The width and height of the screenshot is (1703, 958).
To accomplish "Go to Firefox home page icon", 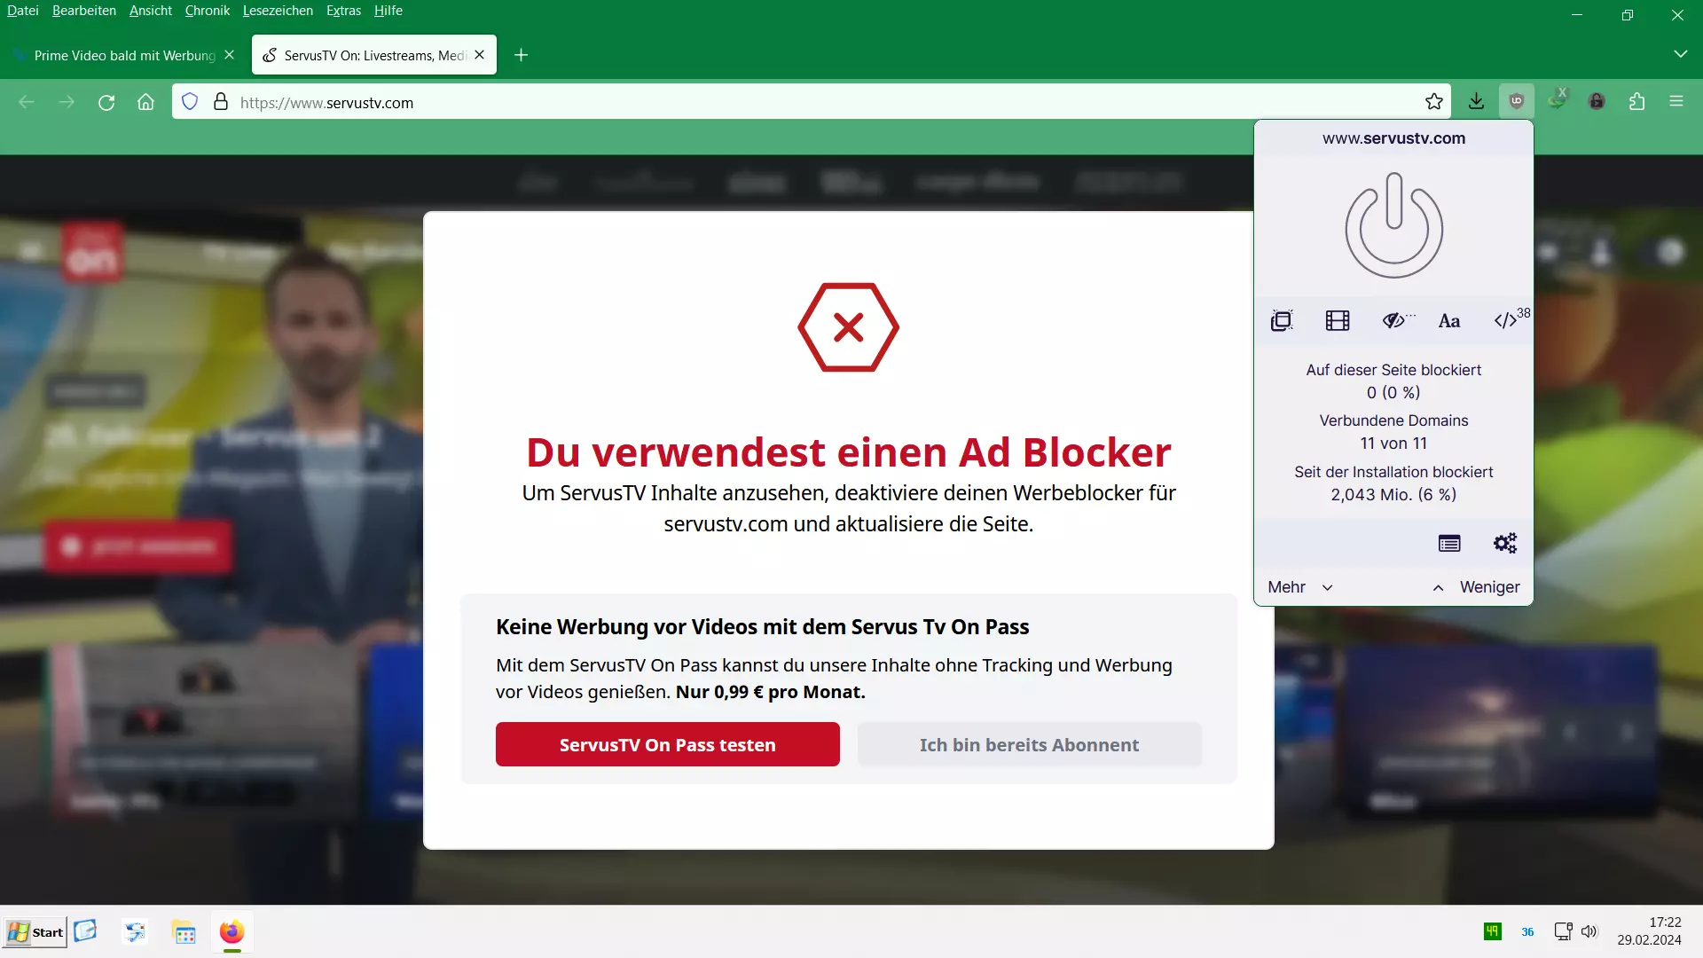I will 146,102.
